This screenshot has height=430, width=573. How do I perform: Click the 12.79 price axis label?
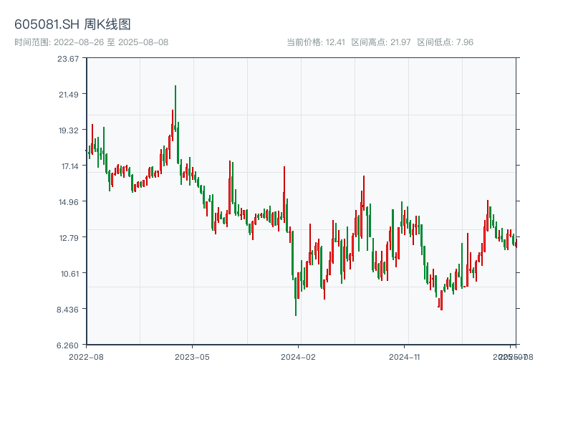[68, 238]
